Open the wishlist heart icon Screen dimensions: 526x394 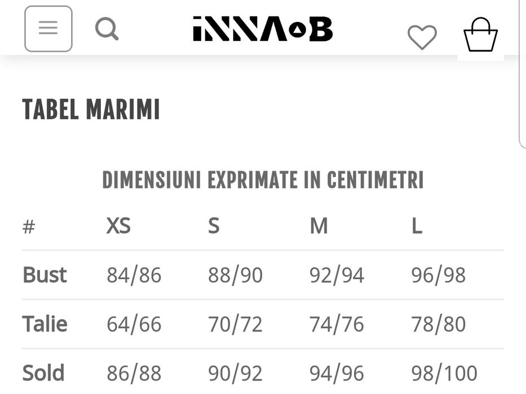(422, 37)
